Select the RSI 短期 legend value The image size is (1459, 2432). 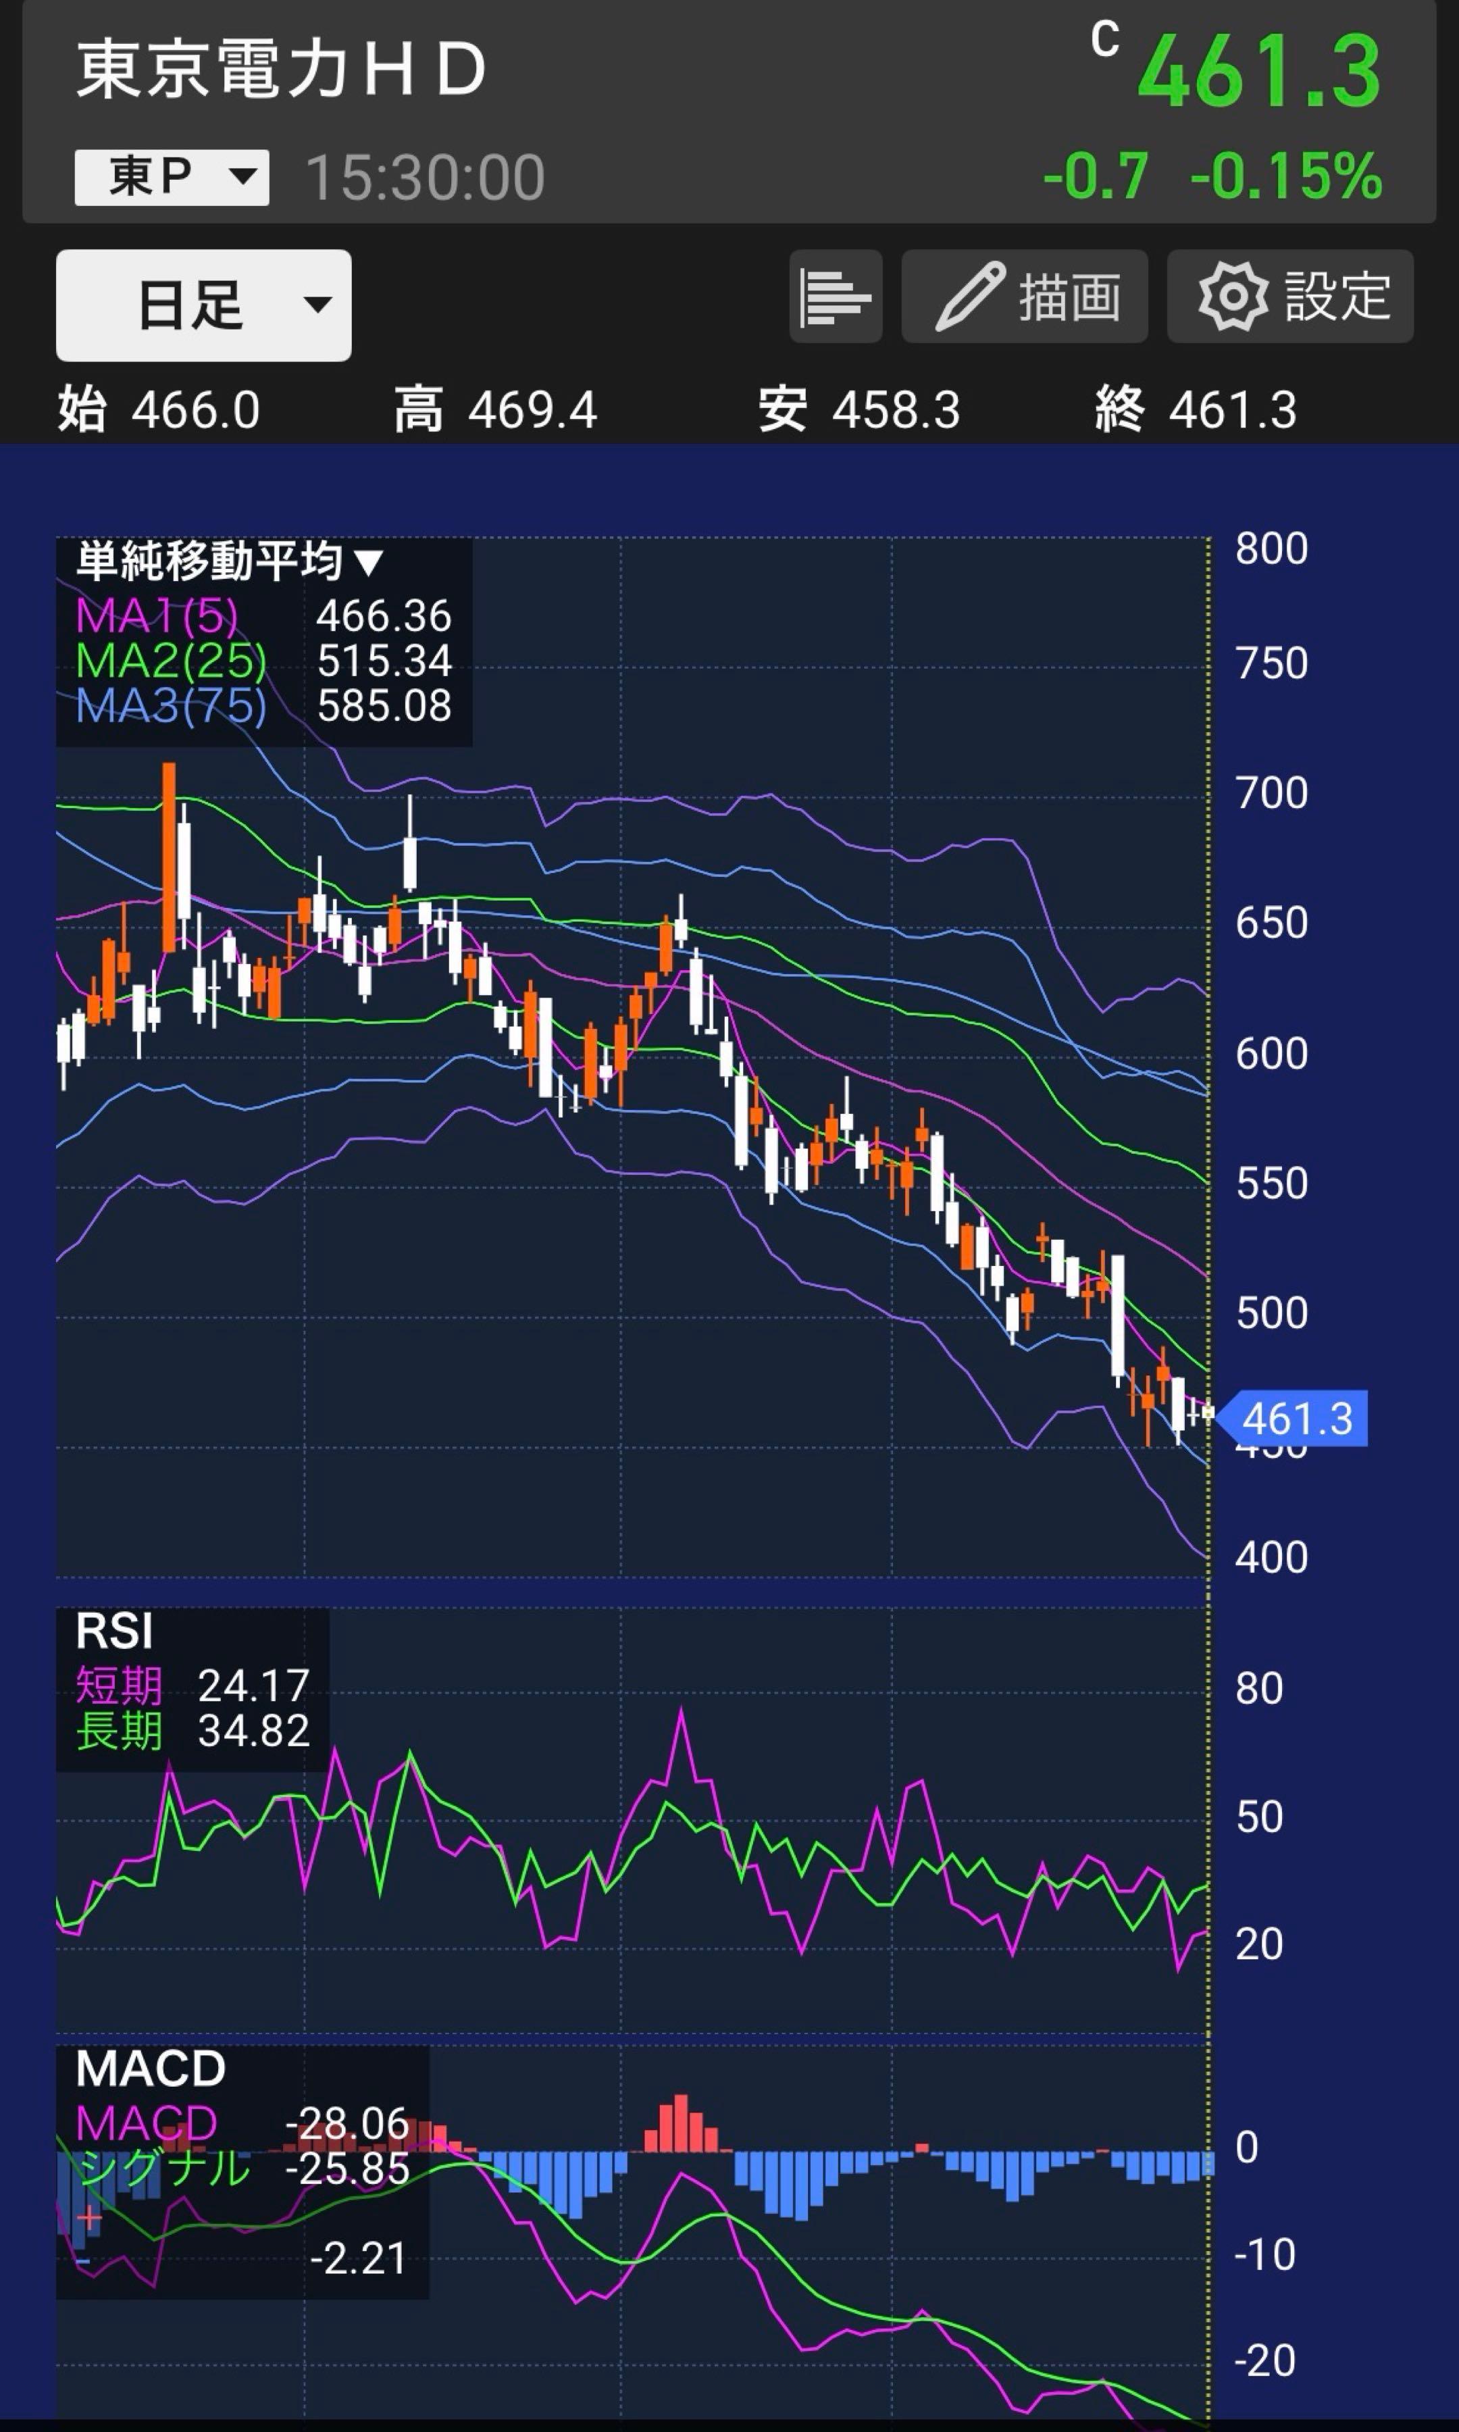(x=193, y=1686)
